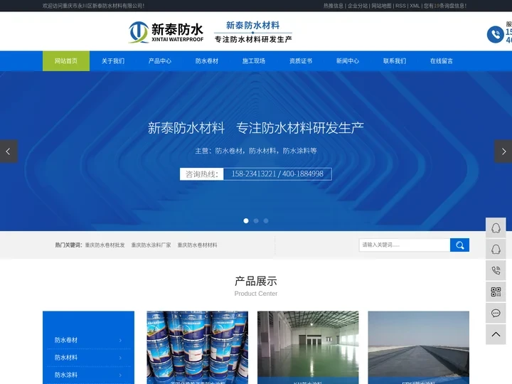Open green warehouse floor product thumbnail
512x384 pixels.
point(308,348)
